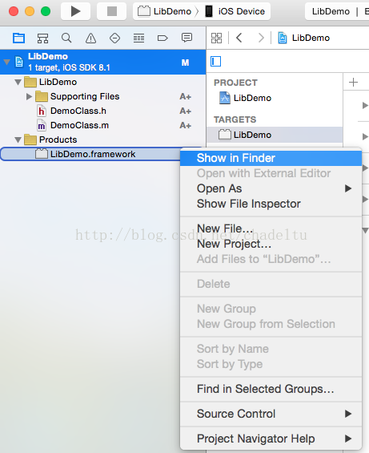Select LibDemo project root row
Image resolution: width=369 pixels, height=453 pixels.
point(102,62)
